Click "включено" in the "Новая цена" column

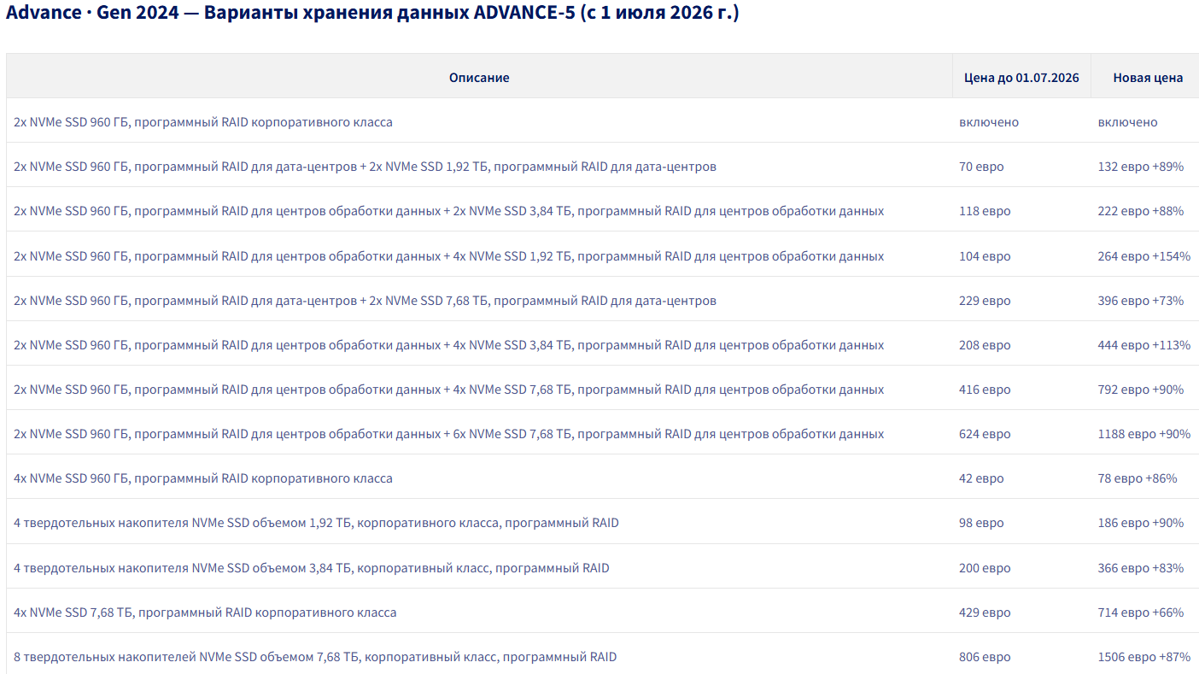pos(1128,122)
